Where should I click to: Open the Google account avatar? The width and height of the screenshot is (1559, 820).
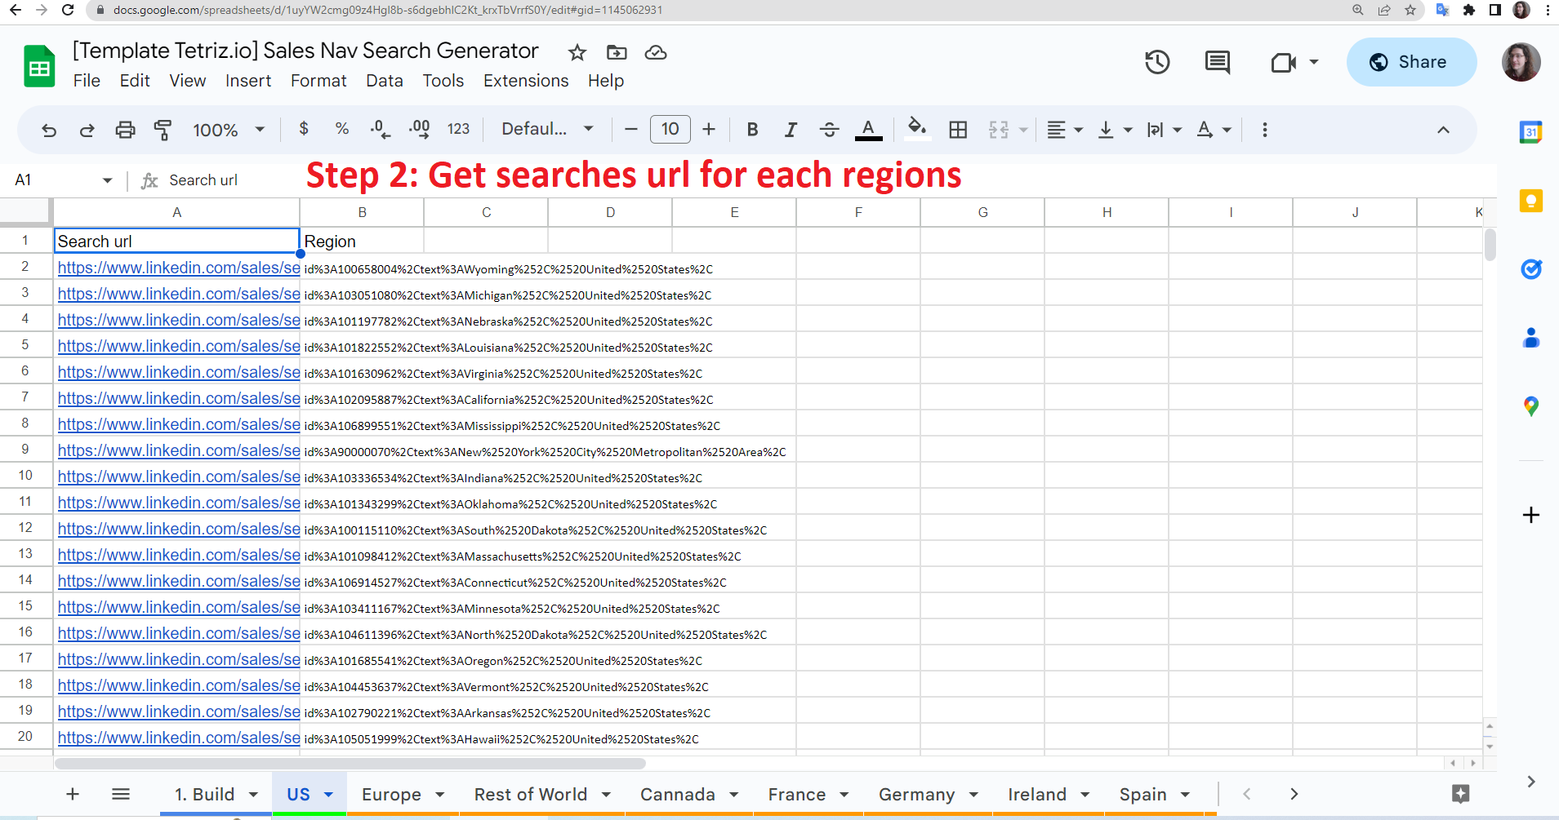click(x=1521, y=62)
